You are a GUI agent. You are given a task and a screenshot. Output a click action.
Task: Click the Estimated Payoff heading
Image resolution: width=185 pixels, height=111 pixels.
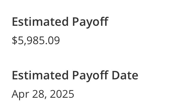click(60, 22)
